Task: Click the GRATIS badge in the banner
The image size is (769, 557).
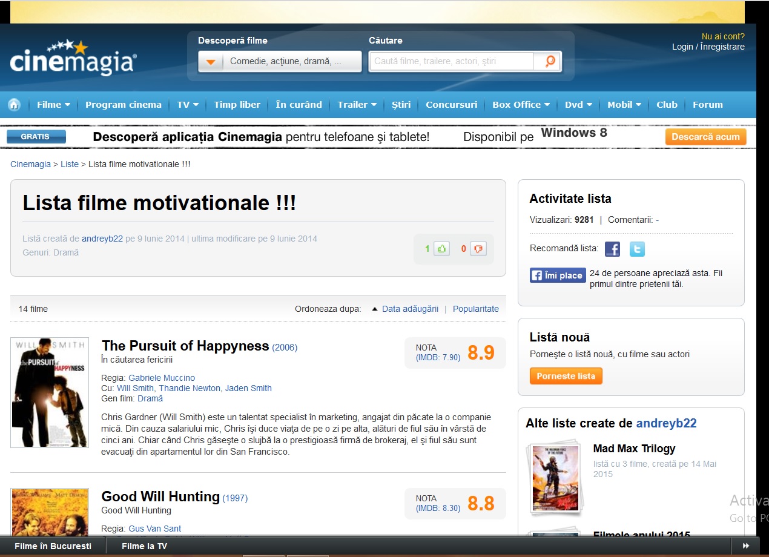Action: point(36,137)
